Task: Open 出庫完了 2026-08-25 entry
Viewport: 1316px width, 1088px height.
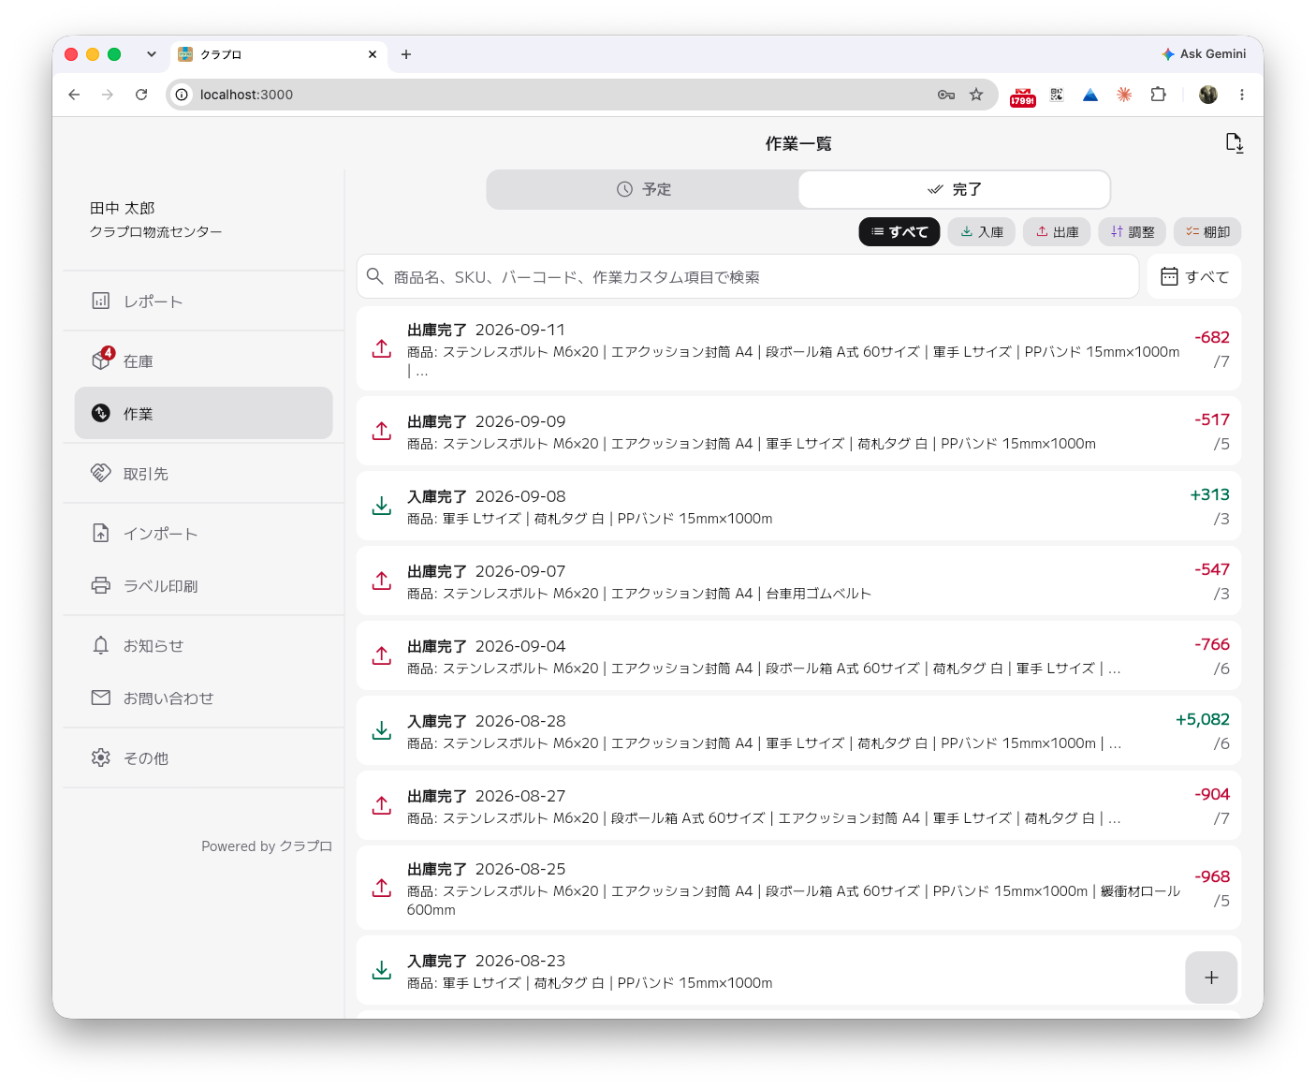Action: 798,888
